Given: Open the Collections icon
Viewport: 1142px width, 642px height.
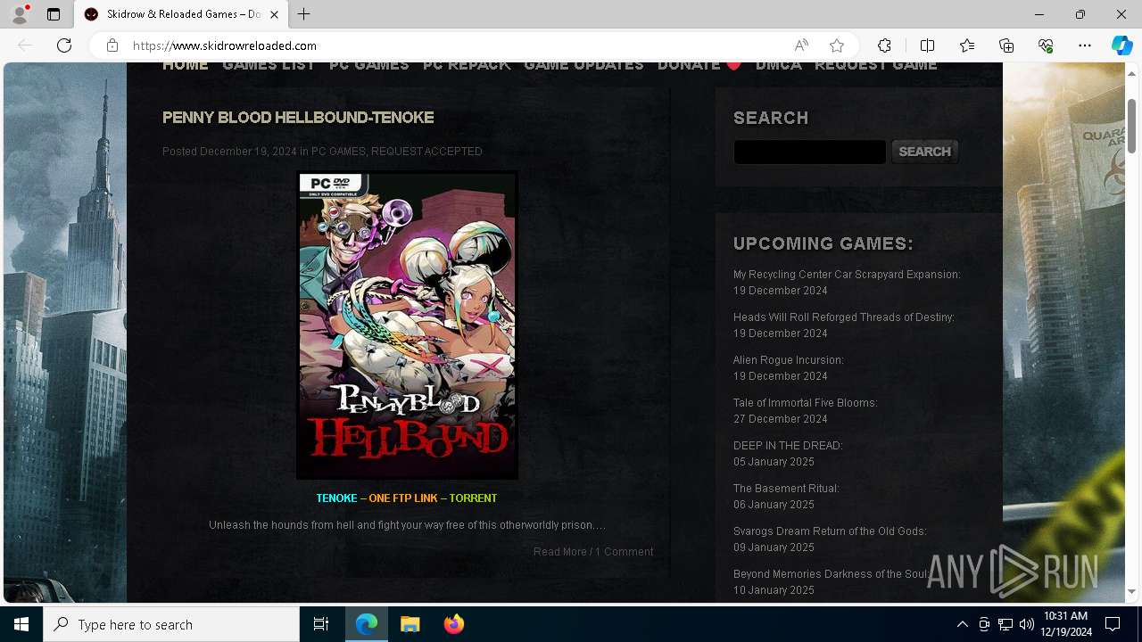Looking at the screenshot, I should pyautogui.click(x=1006, y=45).
